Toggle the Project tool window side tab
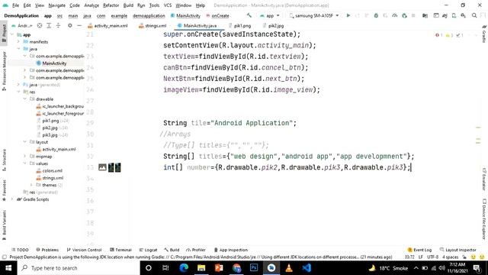The height and width of the screenshot is (275, 488). tap(4, 34)
